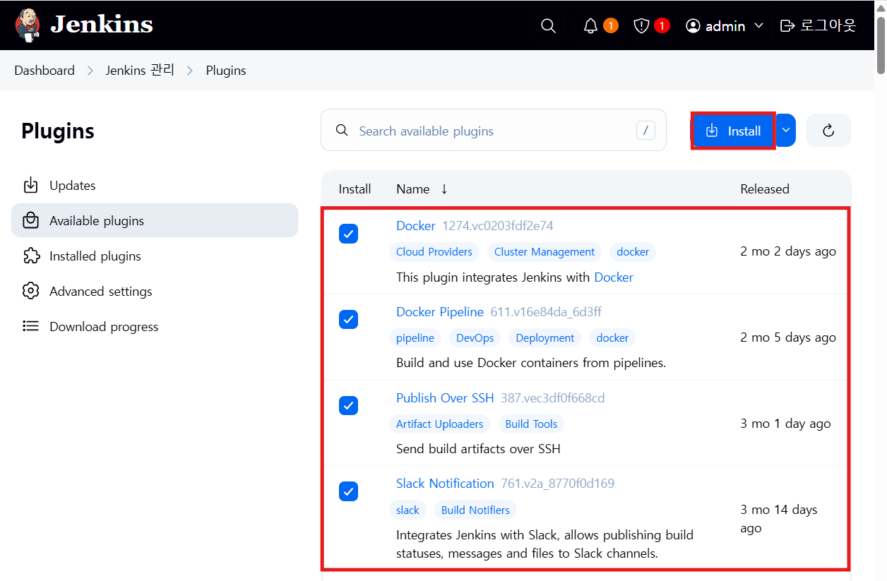Filter by slack tag
The image size is (887, 581).
coord(407,510)
